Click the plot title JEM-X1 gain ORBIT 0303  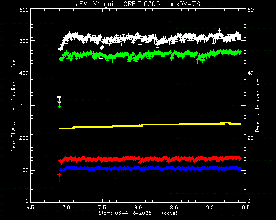pos(118,4)
